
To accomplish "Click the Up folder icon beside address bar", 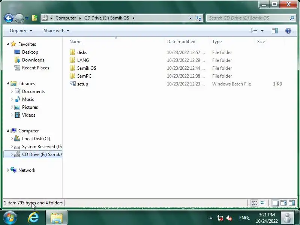I will pyautogui.click(x=34, y=18).
